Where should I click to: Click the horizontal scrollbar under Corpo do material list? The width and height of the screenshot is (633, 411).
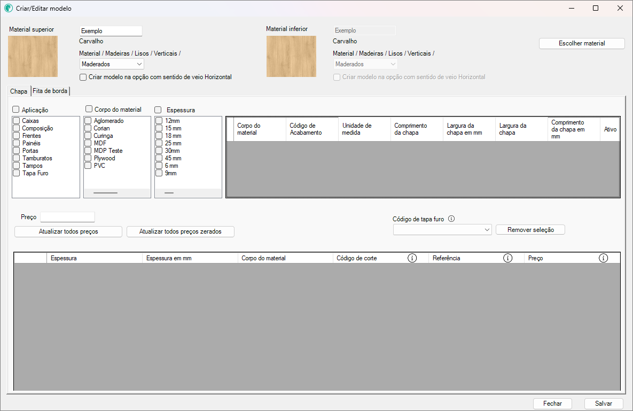pos(105,192)
